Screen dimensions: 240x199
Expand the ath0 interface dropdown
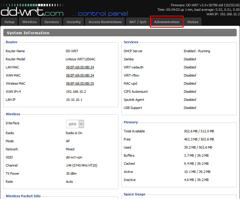point(75,124)
